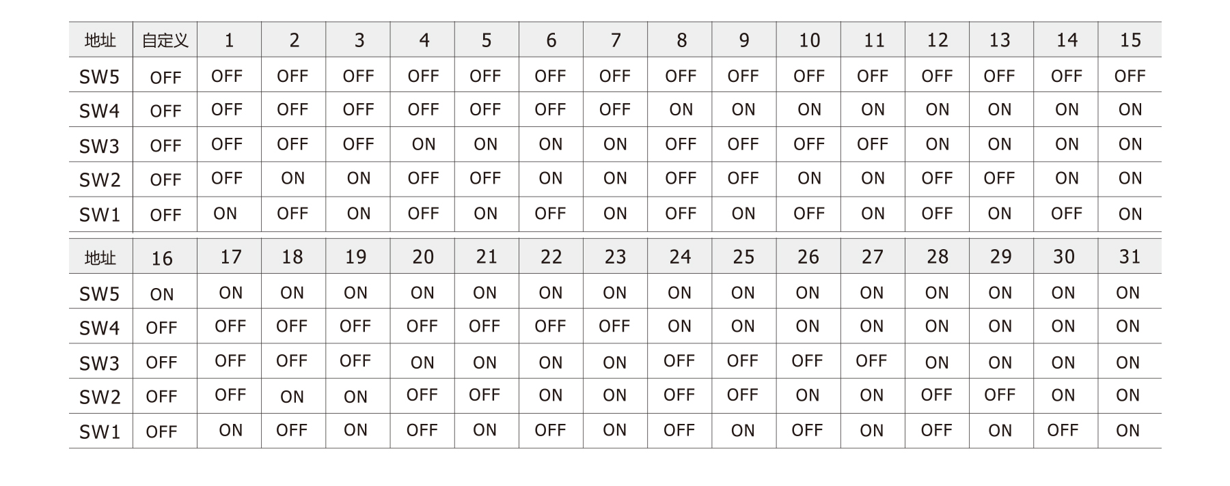Click SW4 value under address 8
The image size is (1230, 486).
click(681, 109)
